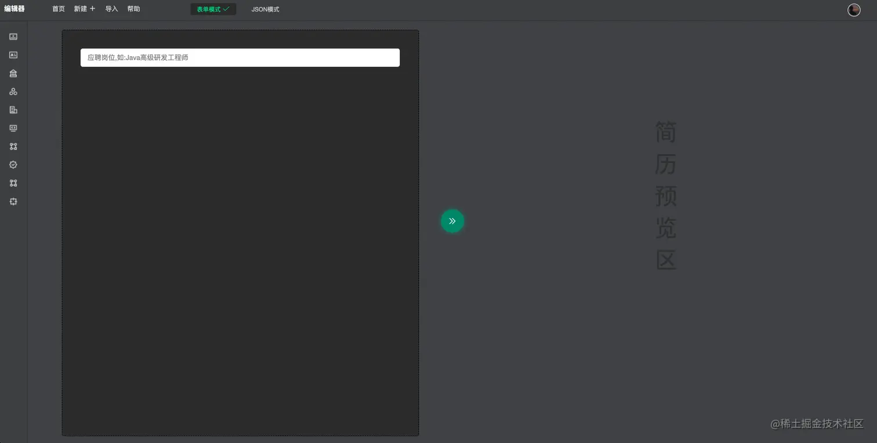Screen dimensions: 877x443
Task: Open the job title card icon in sidebar
Action: click(13, 37)
